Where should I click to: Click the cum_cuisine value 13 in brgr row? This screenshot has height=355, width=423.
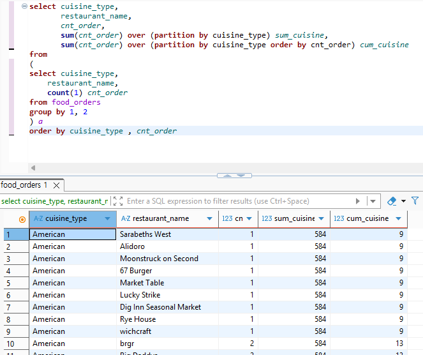369,344
